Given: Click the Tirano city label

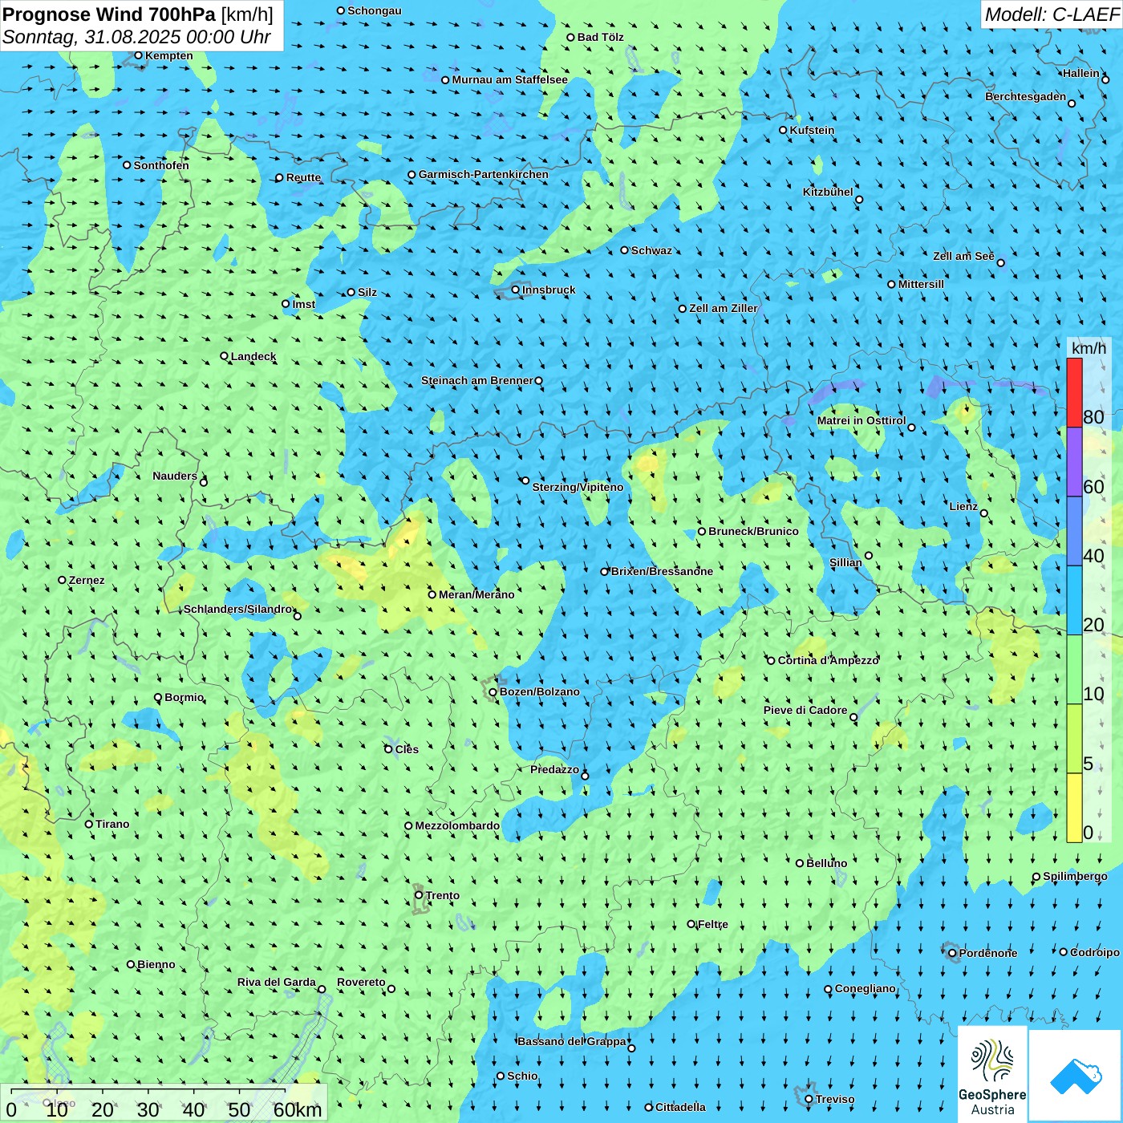Looking at the screenshot, I should point(112,824).
